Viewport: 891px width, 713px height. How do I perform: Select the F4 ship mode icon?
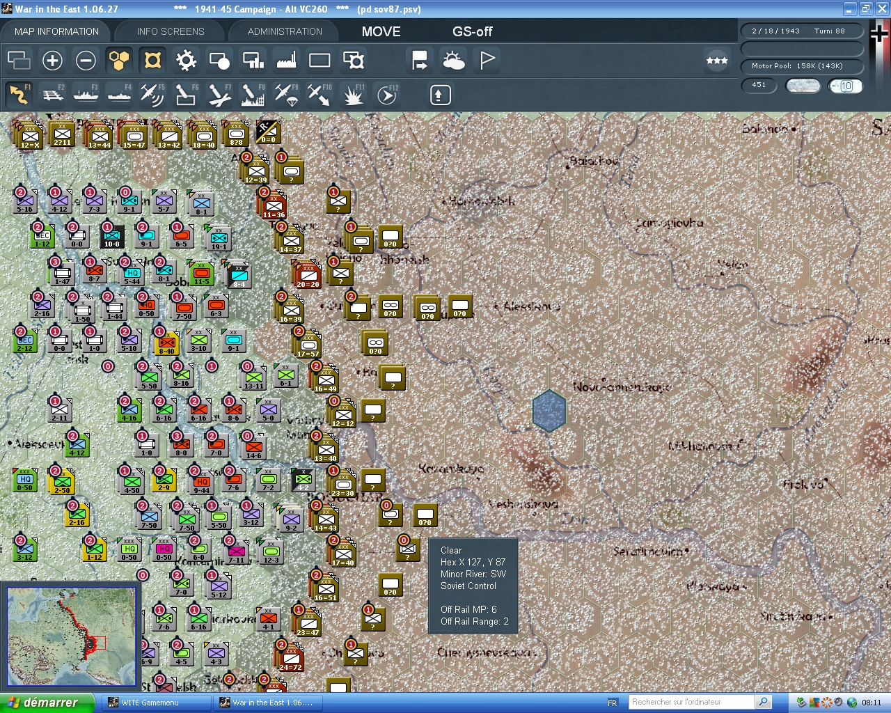[120, 95]
